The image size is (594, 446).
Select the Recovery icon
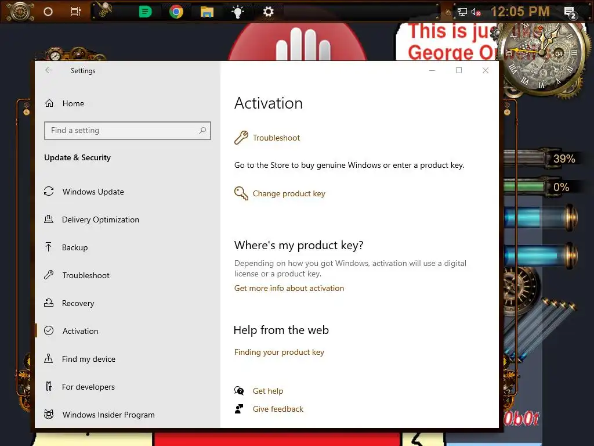(49, 303)
